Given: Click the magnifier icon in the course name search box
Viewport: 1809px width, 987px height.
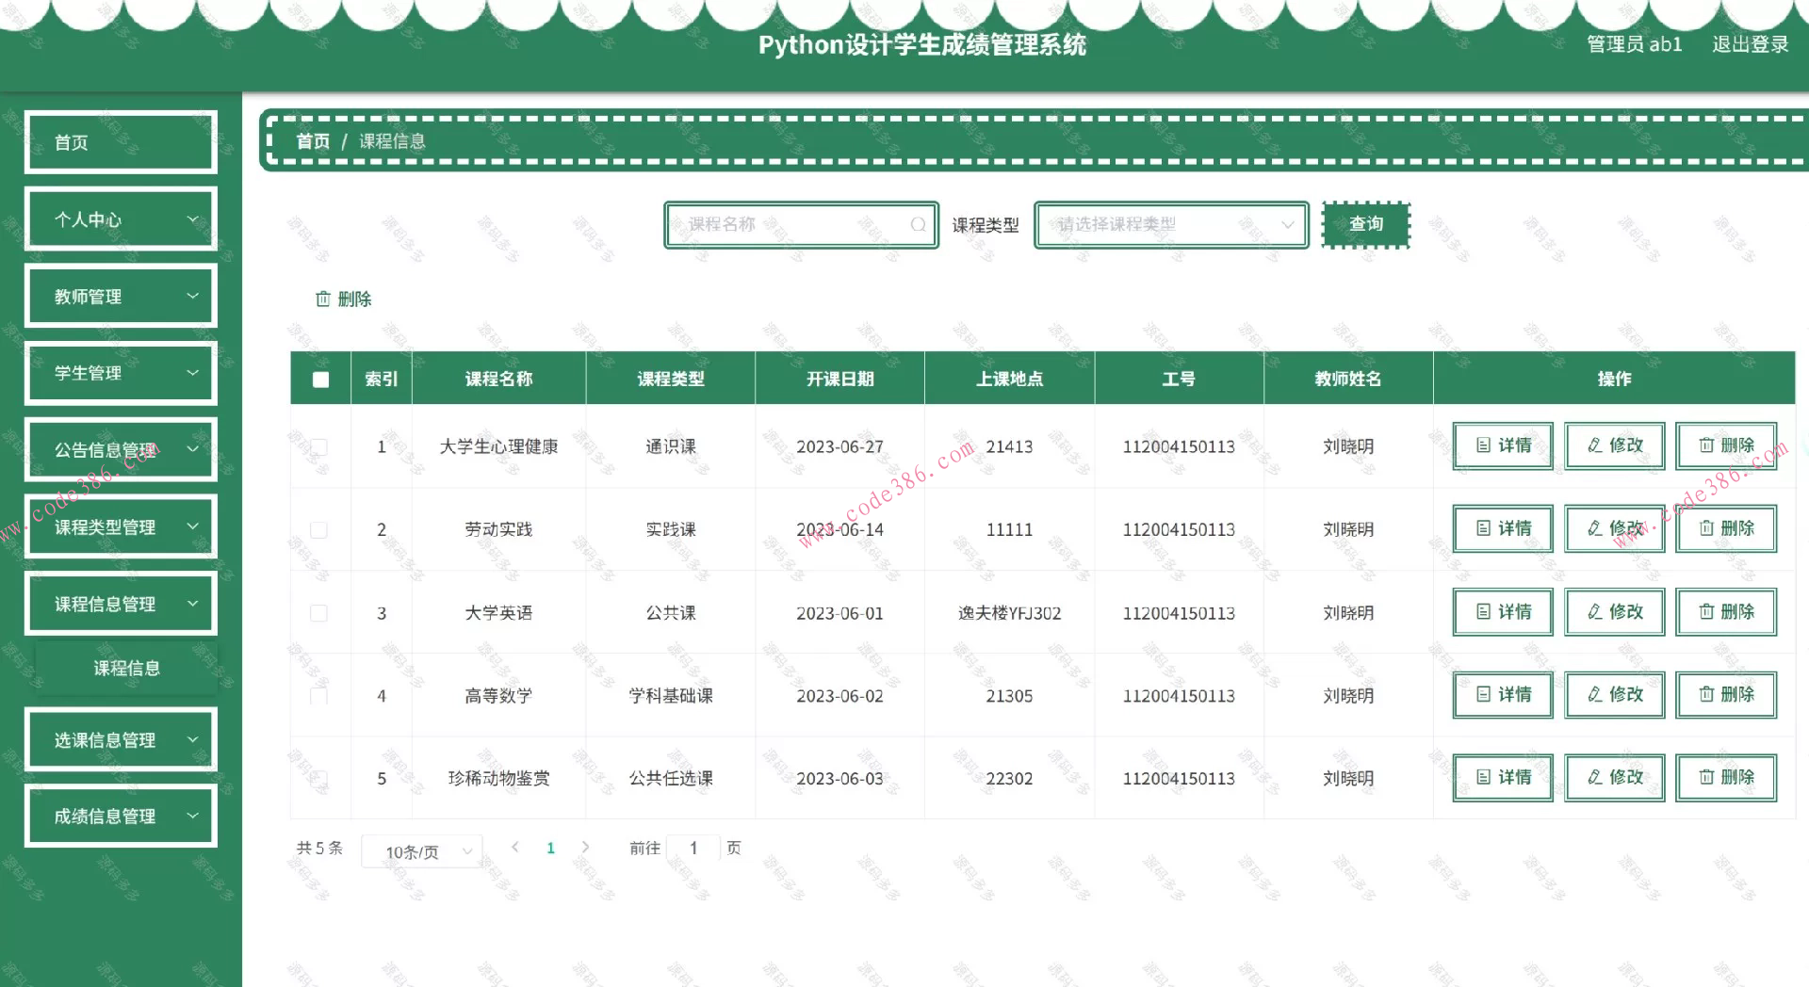Looking at the screenshot, I should 918,224.
